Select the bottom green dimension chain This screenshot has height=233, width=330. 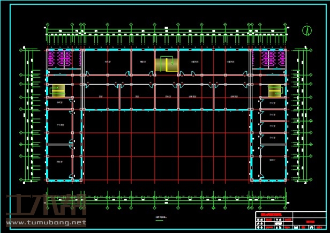point(166,199)
